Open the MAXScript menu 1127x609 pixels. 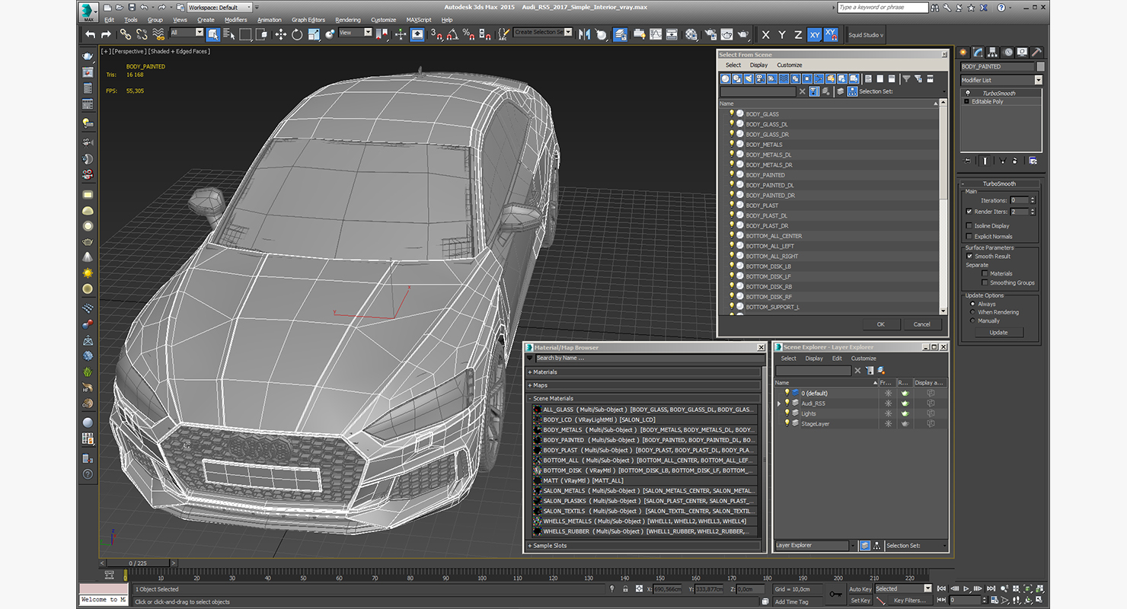(x=419, y=20)
